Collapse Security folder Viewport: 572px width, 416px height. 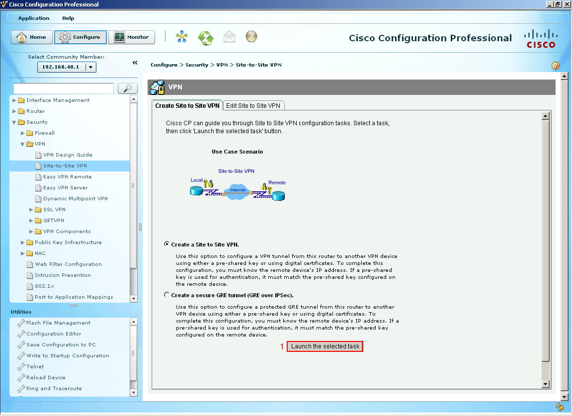click(x=14, y=123)
